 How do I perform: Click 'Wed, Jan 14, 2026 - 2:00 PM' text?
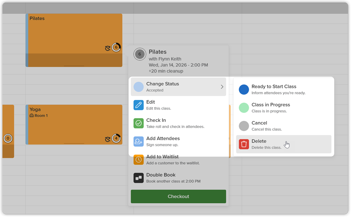(x=178, y=65)
